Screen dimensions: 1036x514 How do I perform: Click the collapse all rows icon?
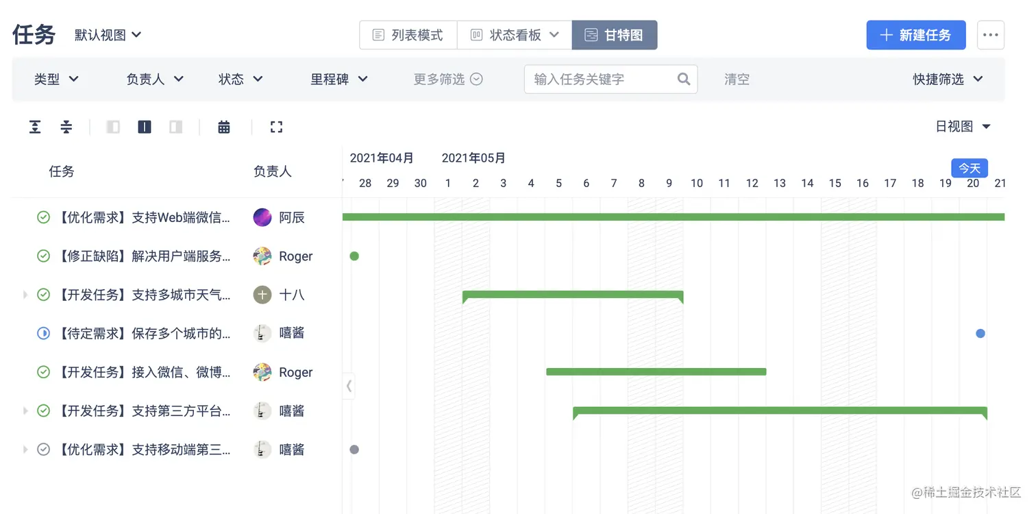(66, 127)
